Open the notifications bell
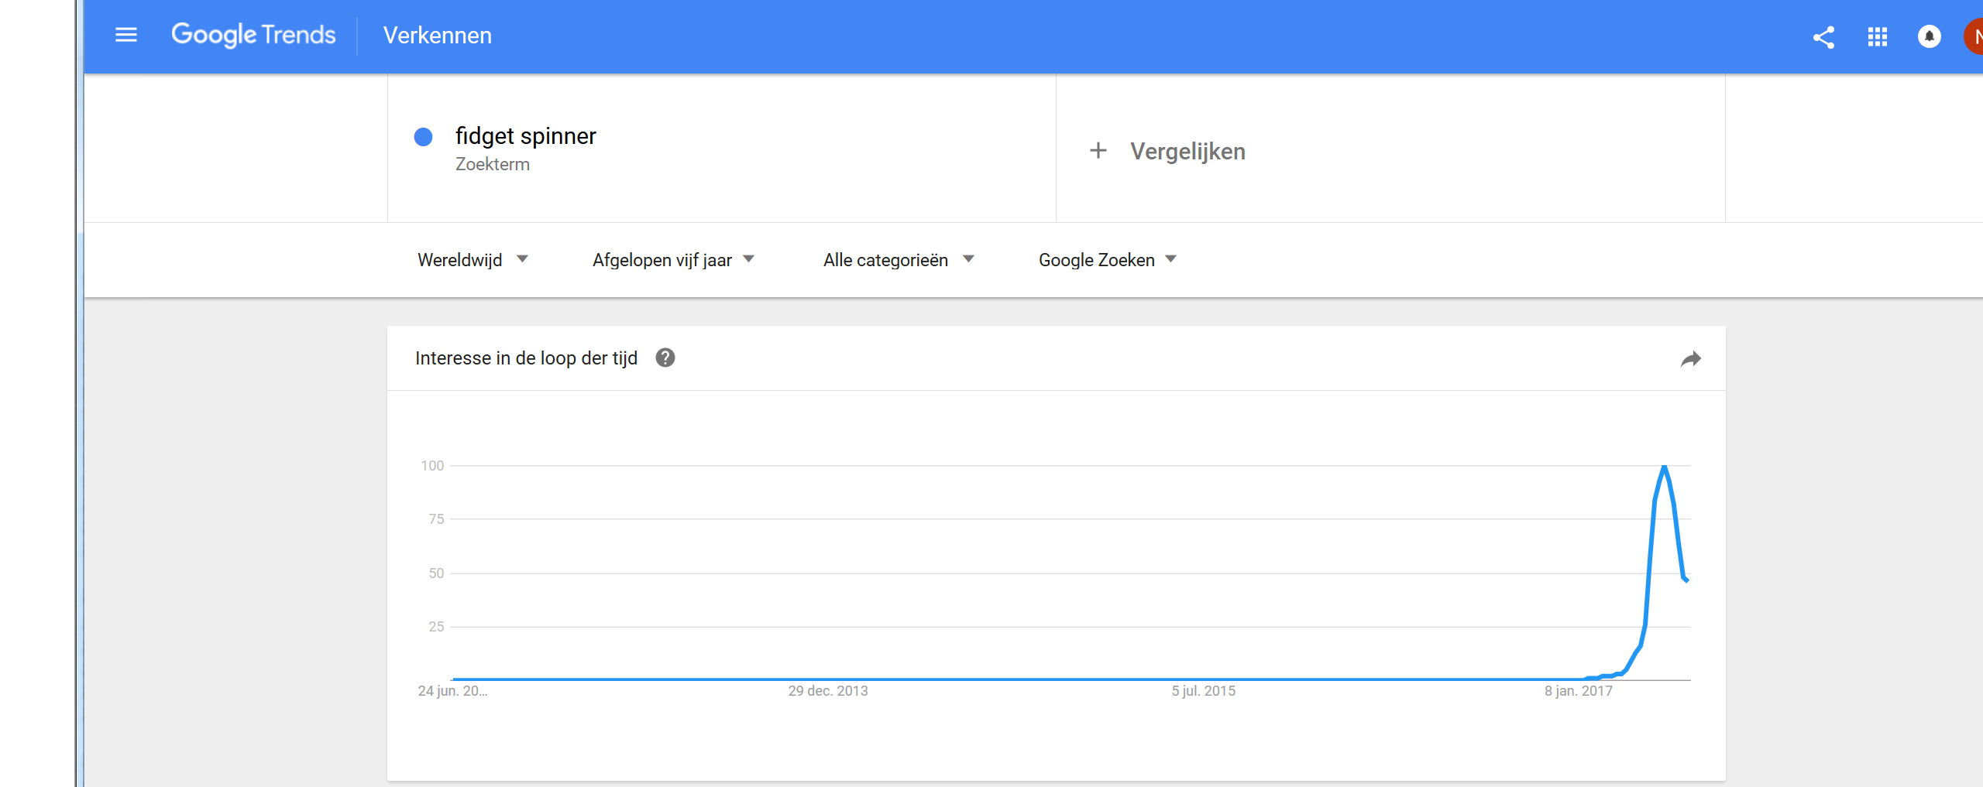 coord(1929,36)
